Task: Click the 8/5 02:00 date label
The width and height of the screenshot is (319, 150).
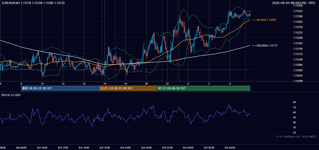Action: tap(209, 147)
